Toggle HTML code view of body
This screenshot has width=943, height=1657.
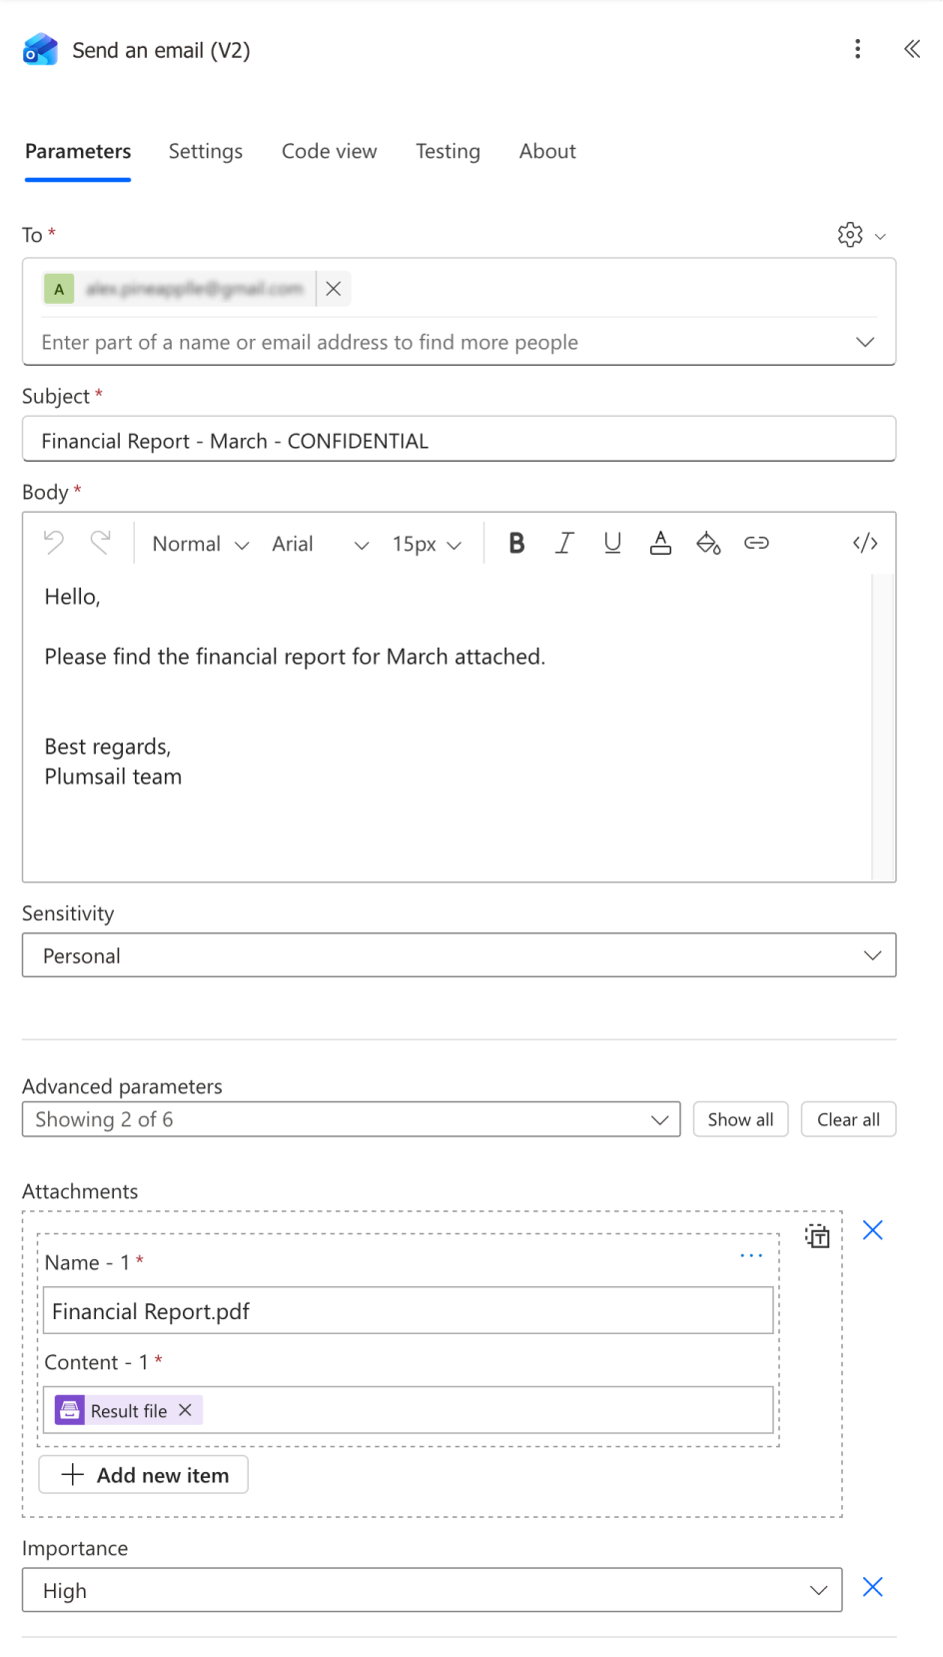tap(865, 543)
